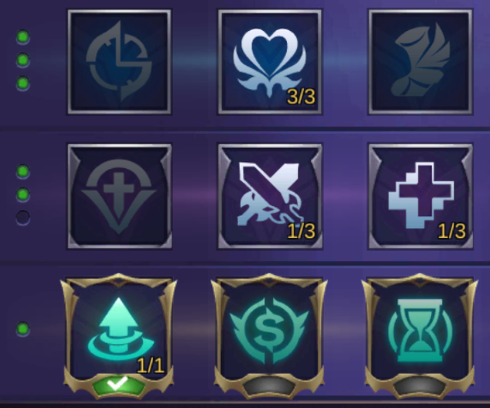Toggle the green checkmark under arrow talent

click(118, 385)
